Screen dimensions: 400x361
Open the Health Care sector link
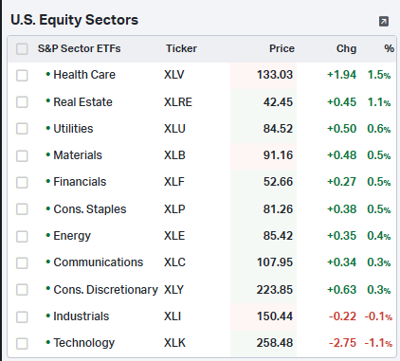[84, 75]
